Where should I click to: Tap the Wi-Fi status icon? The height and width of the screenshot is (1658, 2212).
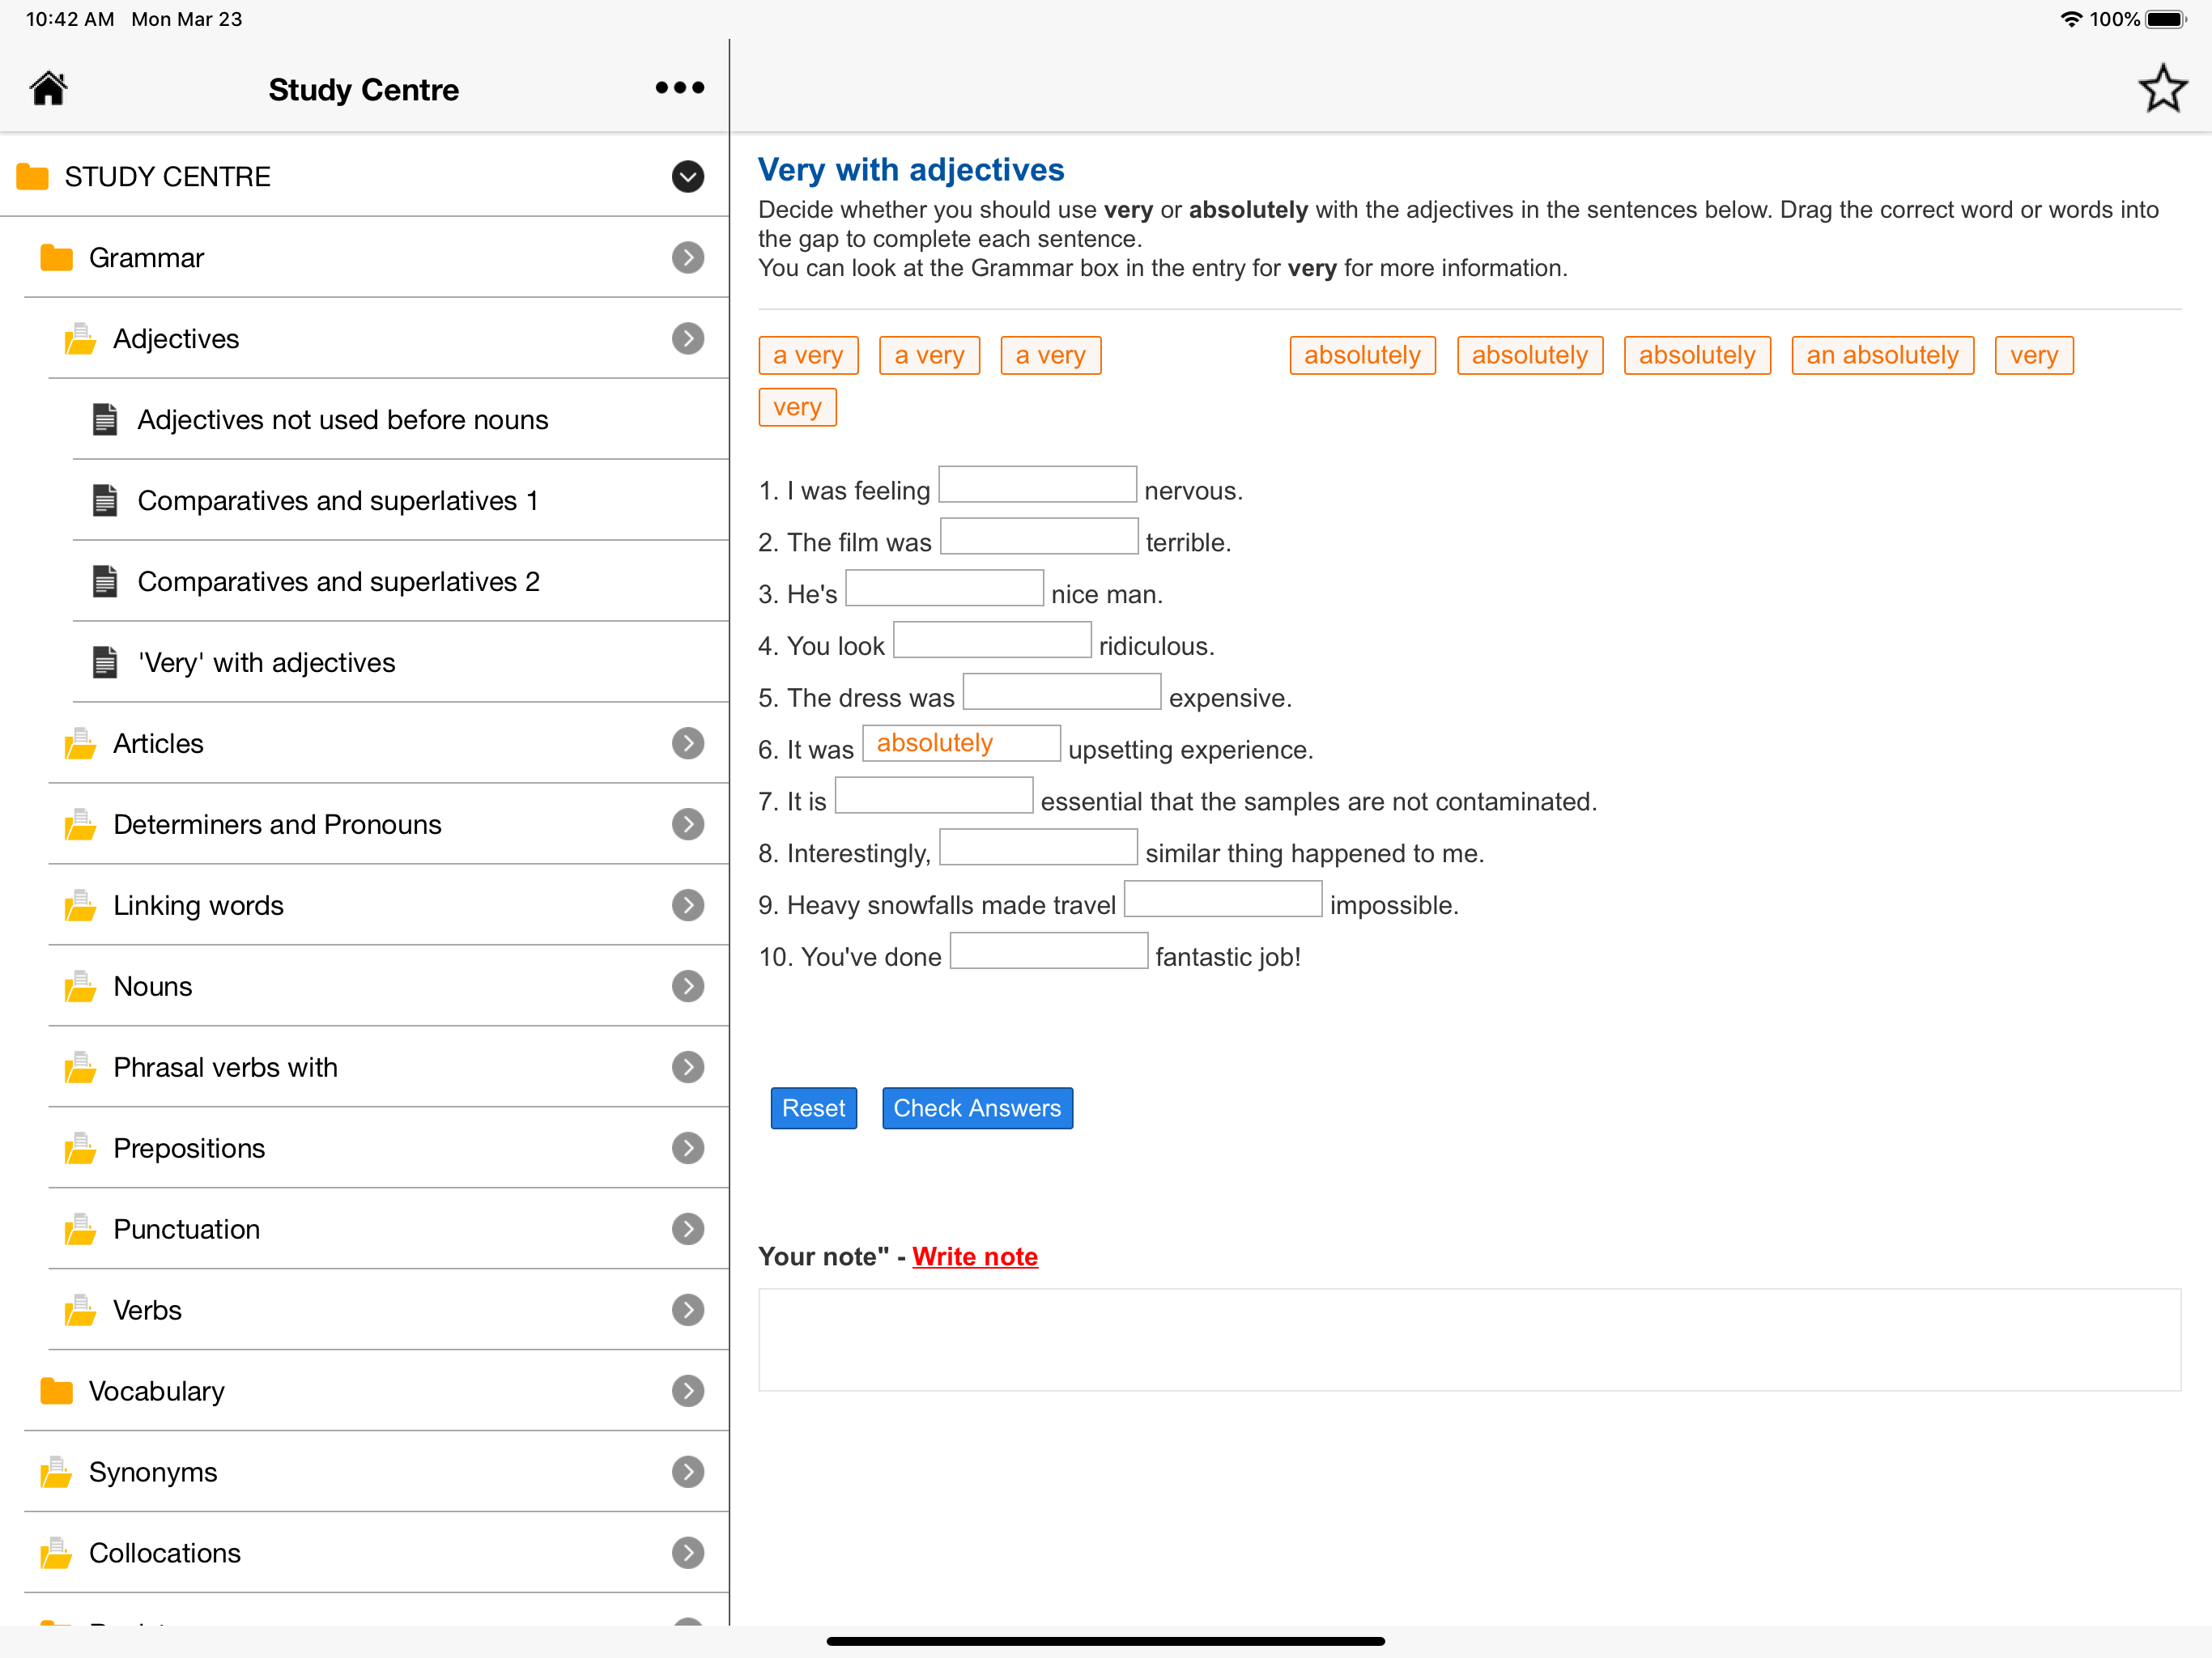tap(2071, 19)
